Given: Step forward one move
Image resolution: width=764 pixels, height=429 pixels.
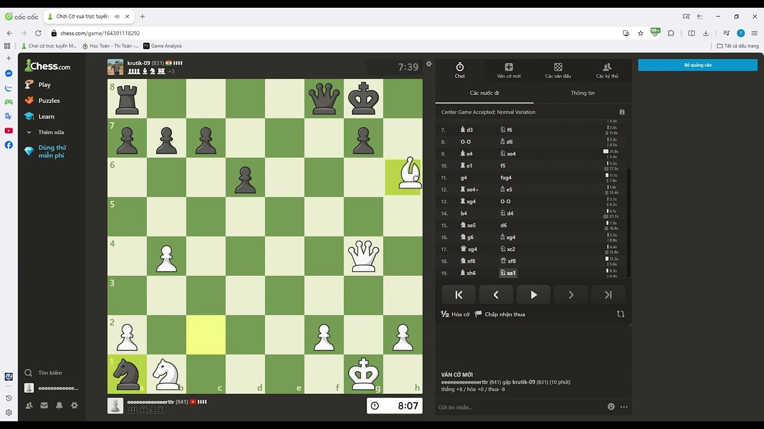Looking at the screenshot, I should pos(571,295).
